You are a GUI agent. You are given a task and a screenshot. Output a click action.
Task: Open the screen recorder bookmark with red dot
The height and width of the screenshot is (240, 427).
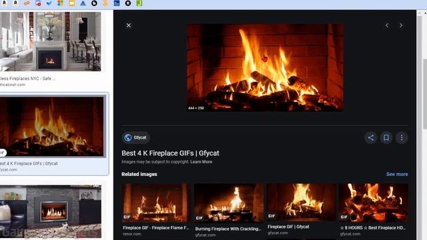pyautogui.click(x=38, y=3)
